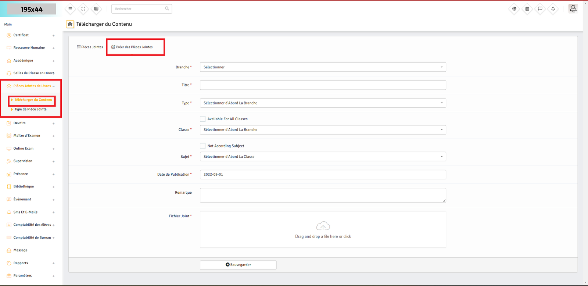Click the user profile avatar icon
588x286 pixels.
coord(573,8)
